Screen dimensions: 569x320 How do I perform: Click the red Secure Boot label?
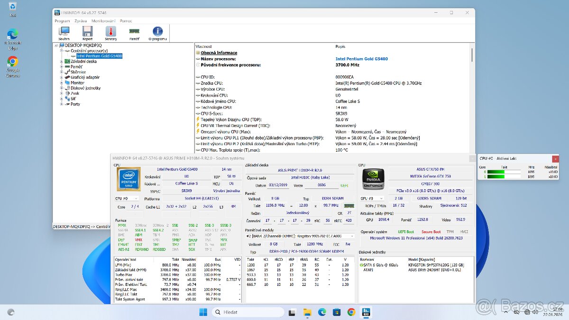431,232
